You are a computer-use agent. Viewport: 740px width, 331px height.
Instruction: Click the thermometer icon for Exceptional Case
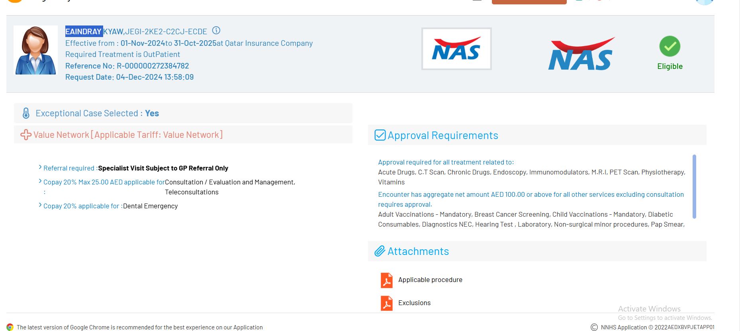26,114
